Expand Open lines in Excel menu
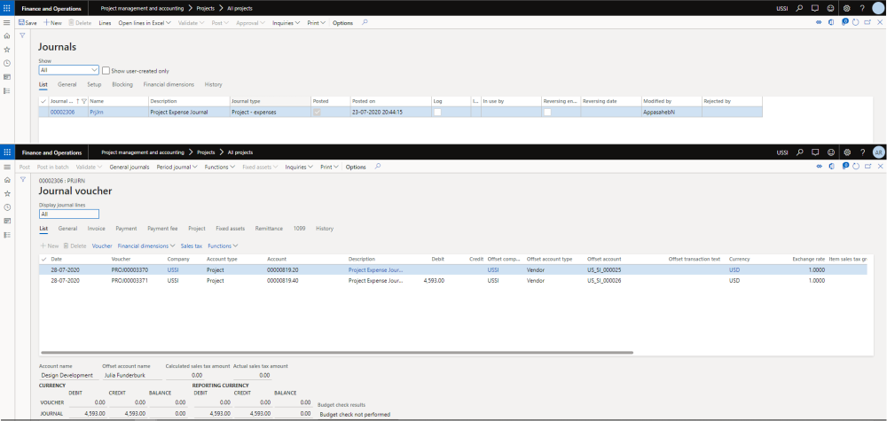The height and width of the screenshot is (421, 887). pyautogui.click(x=145, y=23)
